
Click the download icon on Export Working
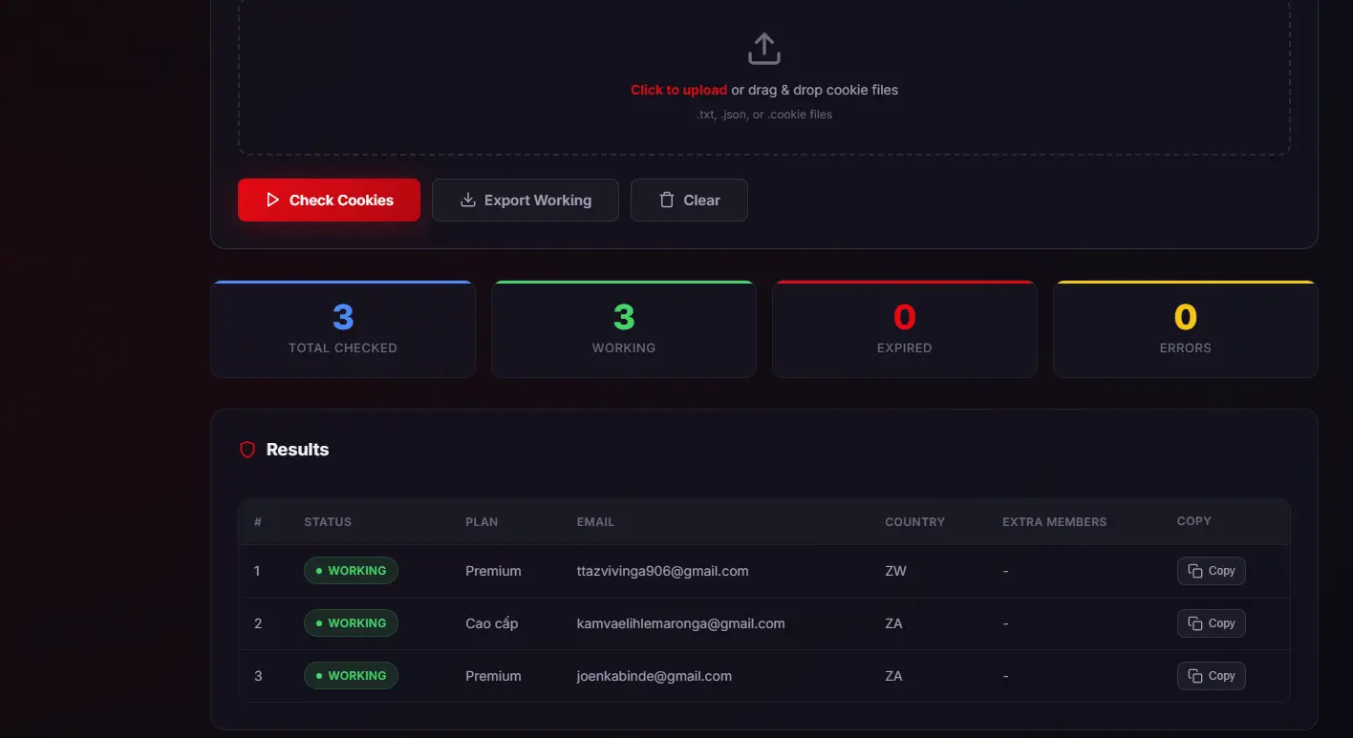pyautogui.click(x=468, y=200)
